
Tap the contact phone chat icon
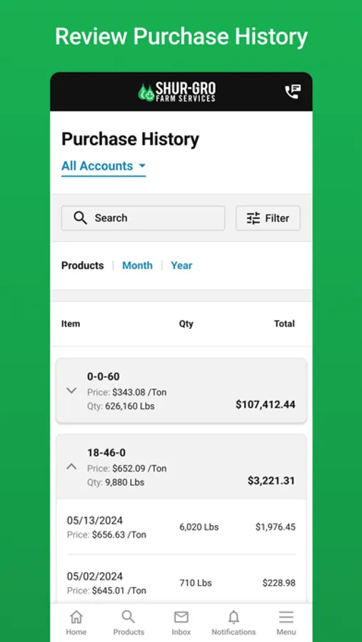pos(293,92)
